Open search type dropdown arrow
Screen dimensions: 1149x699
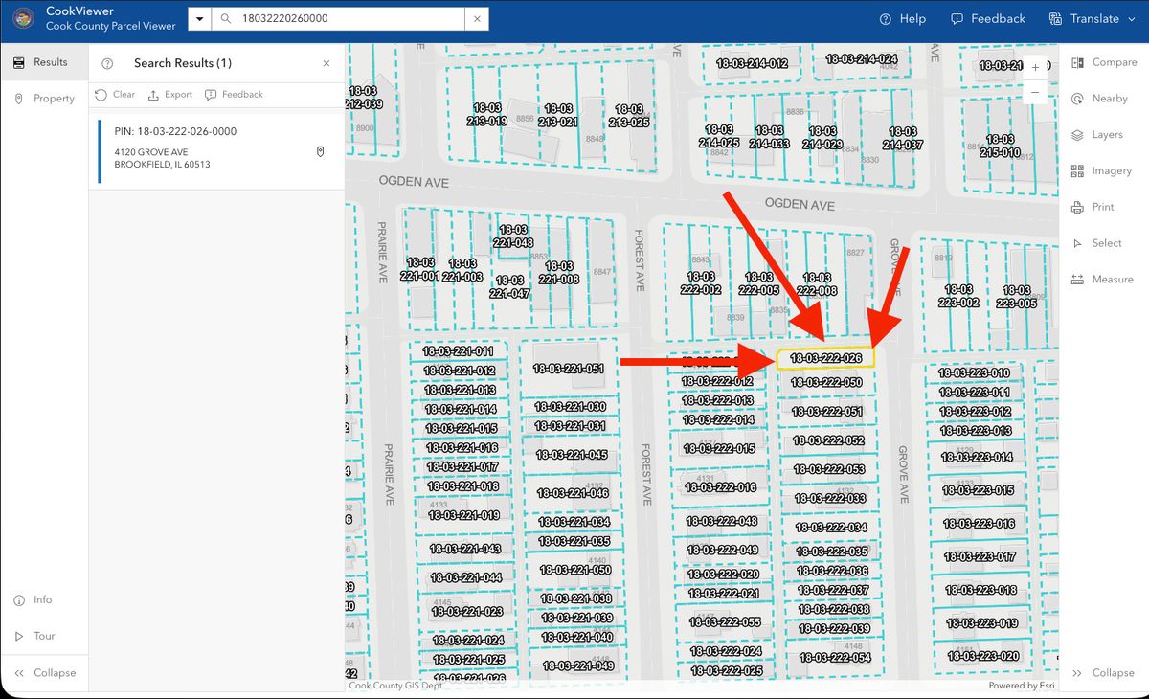pyautogui.click(x=199, y=19)
